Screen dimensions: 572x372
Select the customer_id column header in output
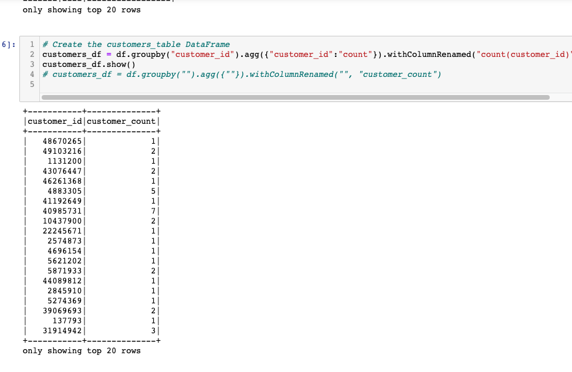(55, 121)
